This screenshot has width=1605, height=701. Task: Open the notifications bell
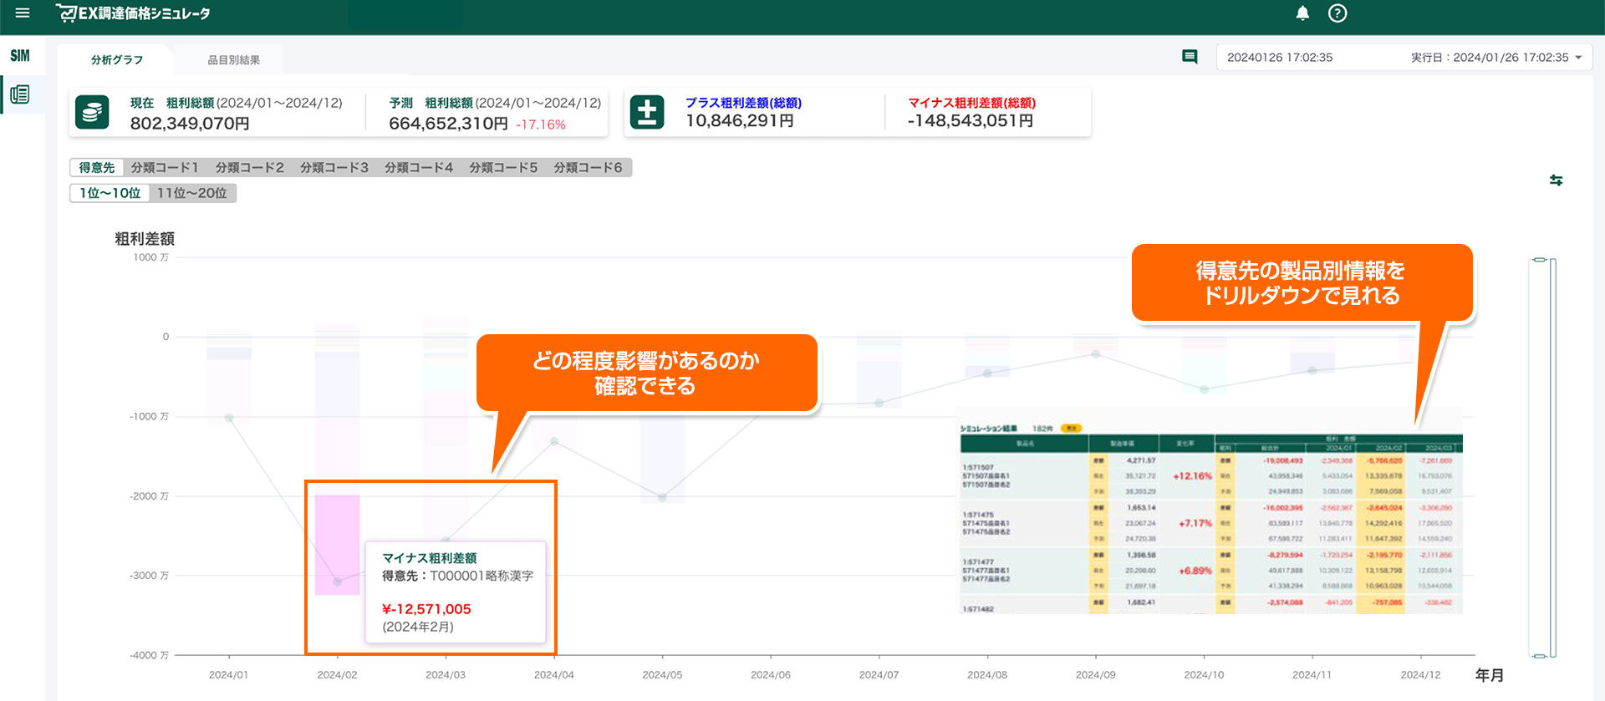(x=1302, y=13)
